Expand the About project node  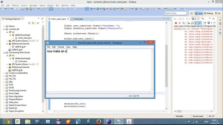pos(4,26)
